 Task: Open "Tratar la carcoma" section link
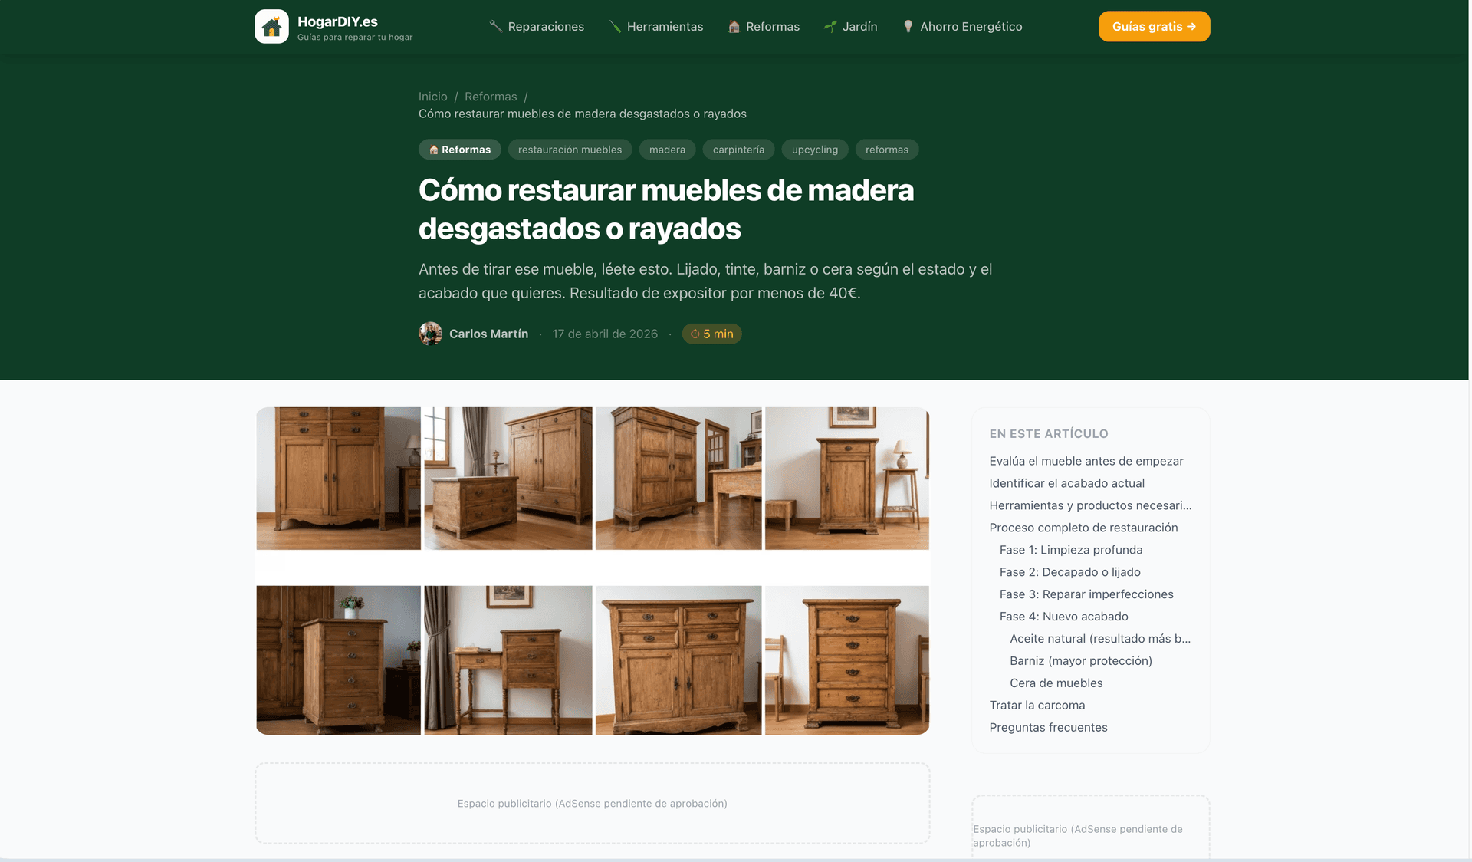tap(1037, 705)
